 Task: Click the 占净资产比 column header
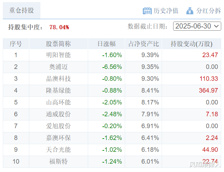[144, 44]
